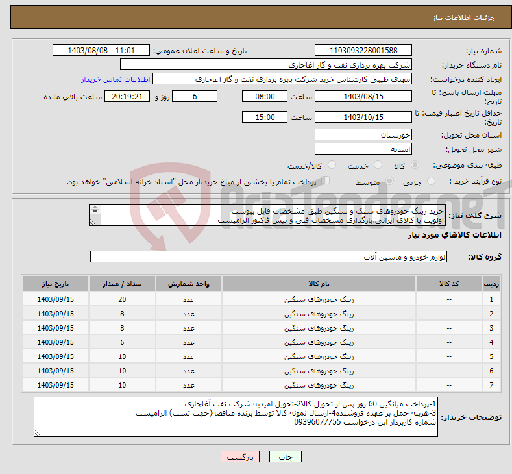Click unit عدد in row 6
Viewport: 512px width, 474px height.
pyautogui.click(x=189, y=371)
